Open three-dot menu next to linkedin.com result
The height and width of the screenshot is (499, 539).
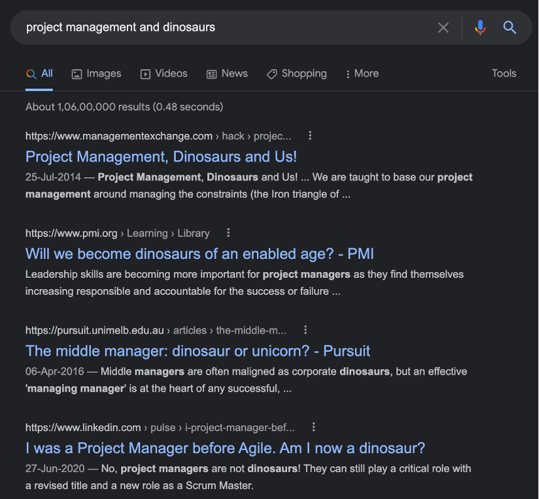click(x=313, y=427)
